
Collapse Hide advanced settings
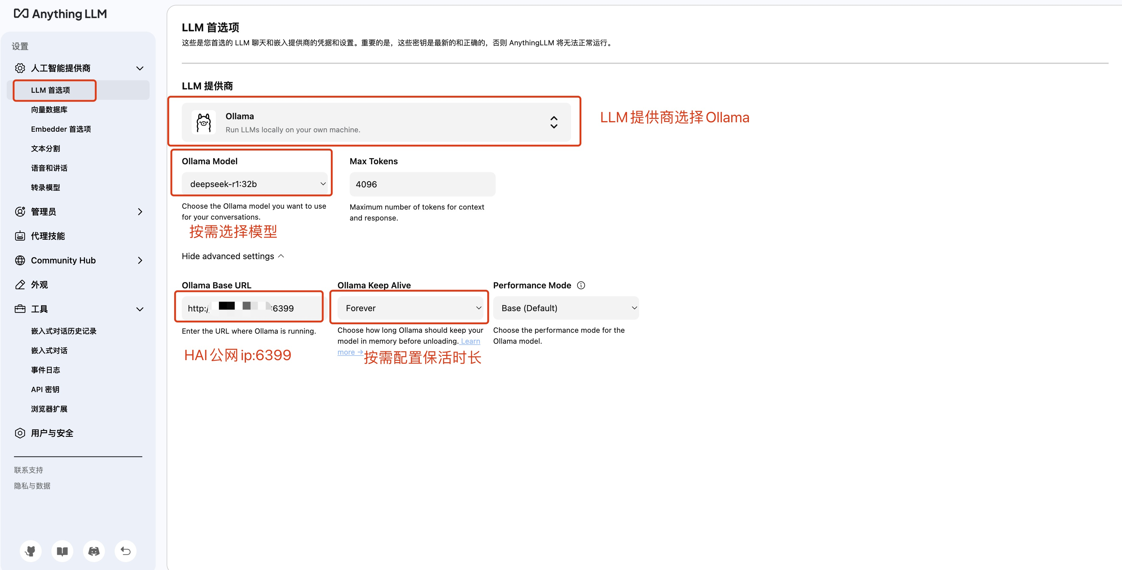(x=233, y=256)
